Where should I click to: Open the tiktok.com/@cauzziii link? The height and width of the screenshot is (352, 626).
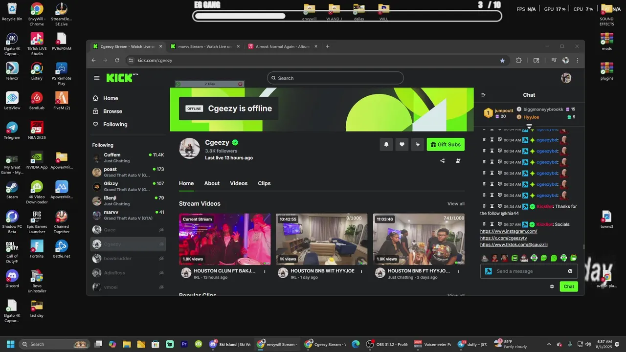pyautogui.click(x=514, y=244)
